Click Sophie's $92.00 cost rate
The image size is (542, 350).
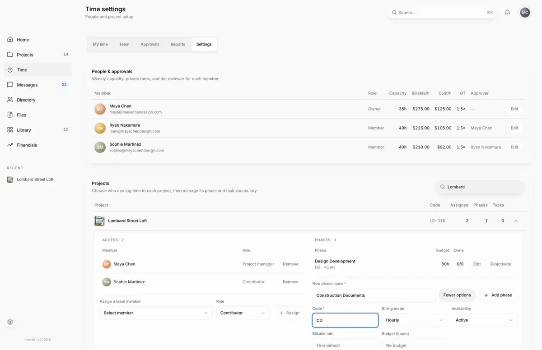(x=444, y=147)
